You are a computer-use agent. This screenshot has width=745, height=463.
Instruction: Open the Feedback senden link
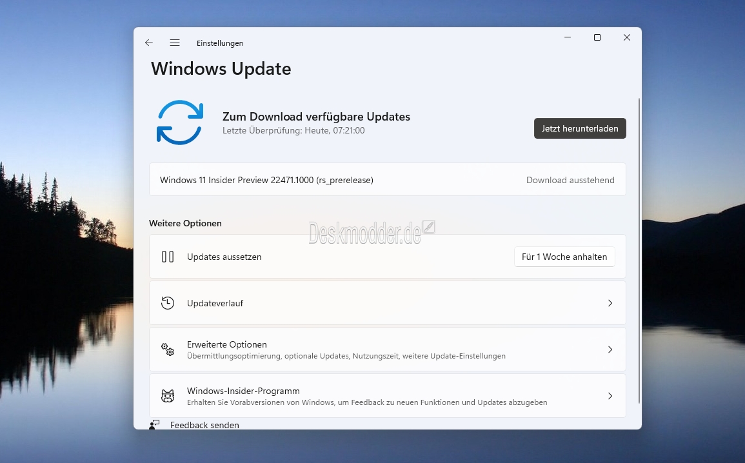coord(204,425)
